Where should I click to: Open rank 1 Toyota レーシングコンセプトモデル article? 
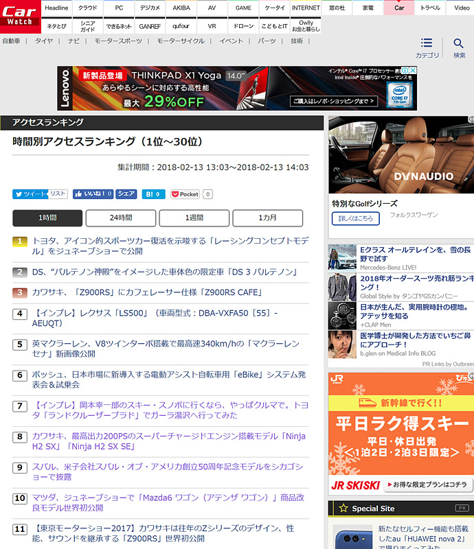(170, 246)
